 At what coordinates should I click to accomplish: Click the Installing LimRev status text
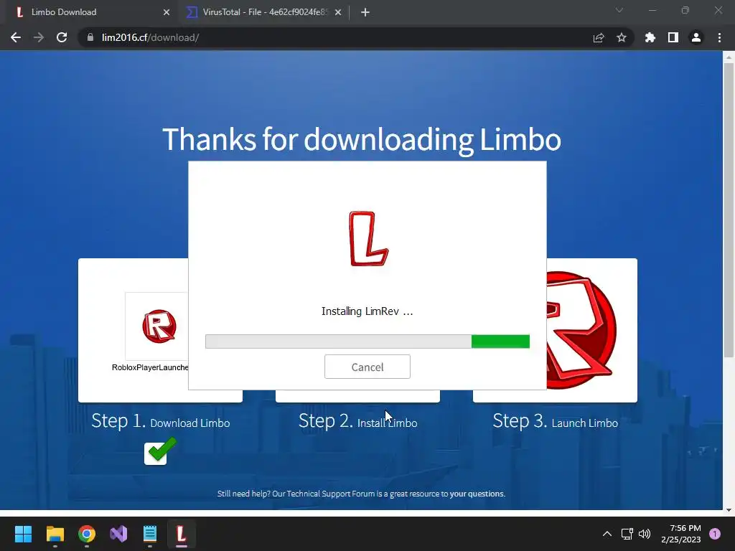pos(367,311)
